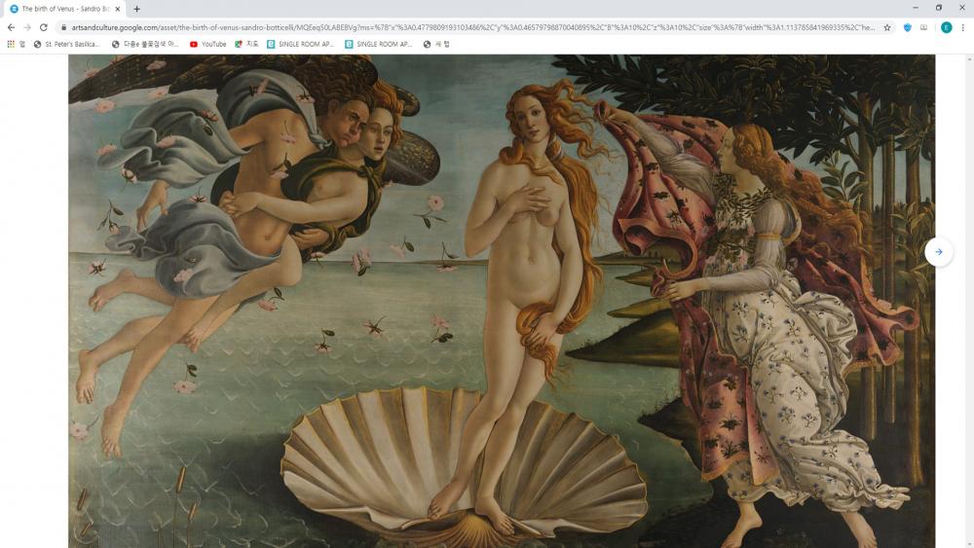Open the first SINGLE ROOM AP bookmark
Image resolution: width=974 pixels, height=548 pixels.
tap(301, 44)
